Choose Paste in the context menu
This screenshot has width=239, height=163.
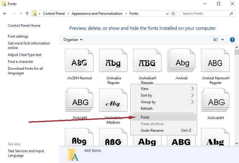[x=164, y=117]
